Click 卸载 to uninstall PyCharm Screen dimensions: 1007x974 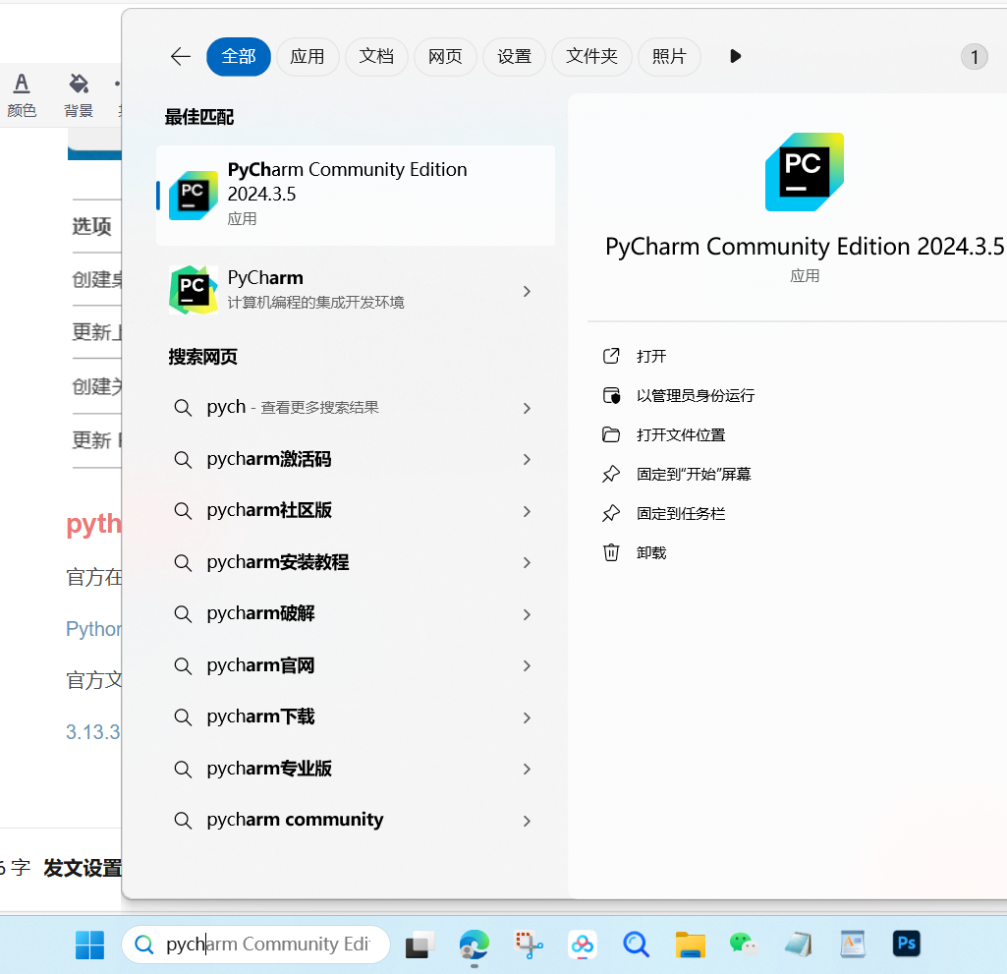(x=651, y=552)
